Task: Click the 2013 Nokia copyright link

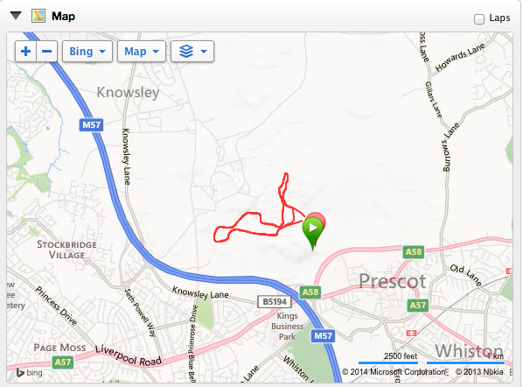Action: point(479,371)
